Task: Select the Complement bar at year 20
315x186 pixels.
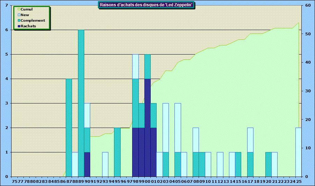Action: tap(268, 164)
